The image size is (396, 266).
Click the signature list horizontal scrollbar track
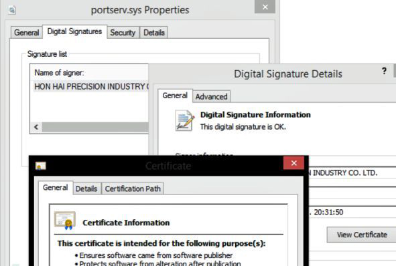[x=95, y=127]
